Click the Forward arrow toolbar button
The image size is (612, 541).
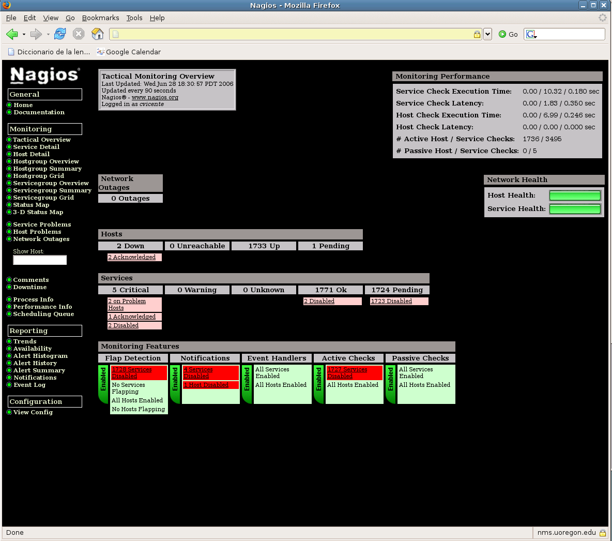(x=36, y=34)
